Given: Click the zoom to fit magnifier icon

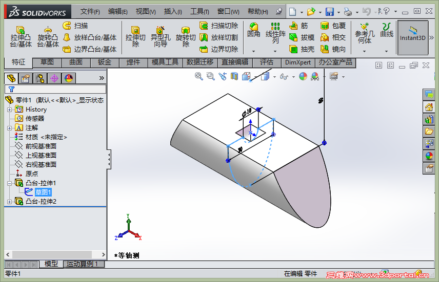Looking at the screenshot, I should pos(199,76).
